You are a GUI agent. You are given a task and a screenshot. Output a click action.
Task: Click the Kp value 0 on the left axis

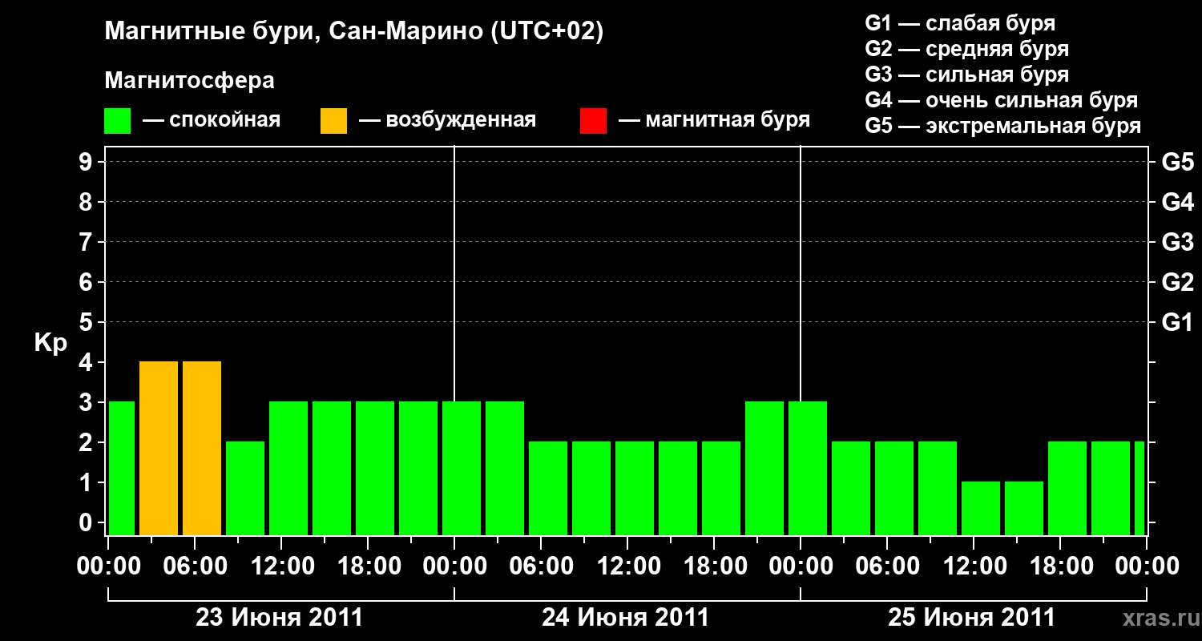pos(87,522)
